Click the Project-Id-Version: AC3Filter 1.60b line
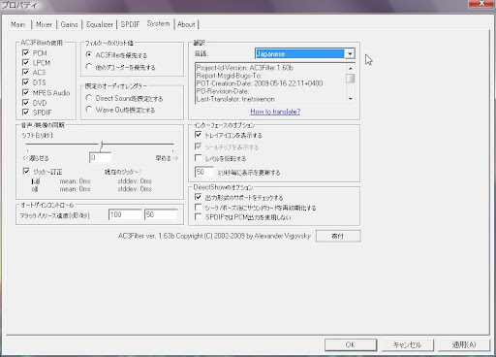 pos(245,68)
